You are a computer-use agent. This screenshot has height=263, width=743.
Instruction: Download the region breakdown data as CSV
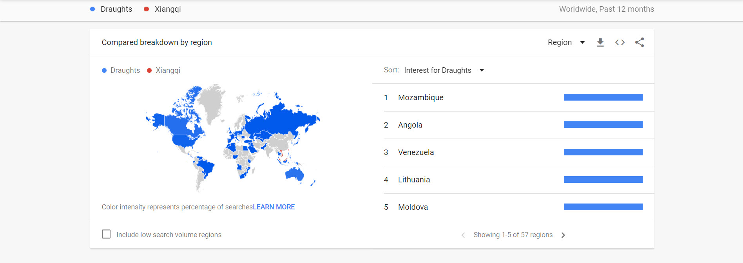pyautogui.click(x=600, y=42)
